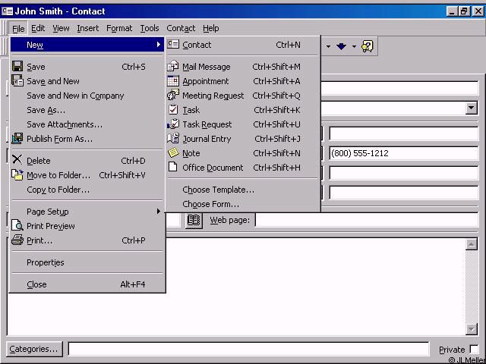
Task: Click the Mail Message envelope icon
Action: coord(173,66)
